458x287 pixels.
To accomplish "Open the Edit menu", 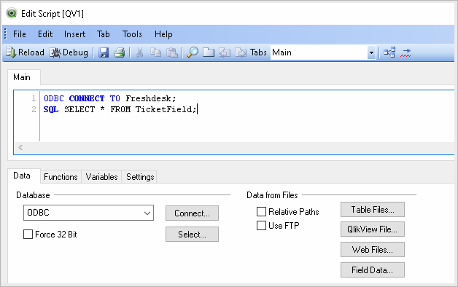I will [x=45, y=34].
